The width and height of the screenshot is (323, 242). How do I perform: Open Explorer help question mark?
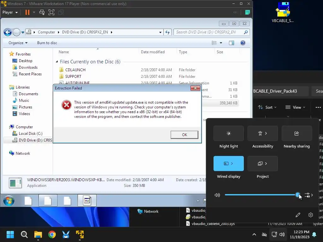pyautogui.click(x=243, y=43)
